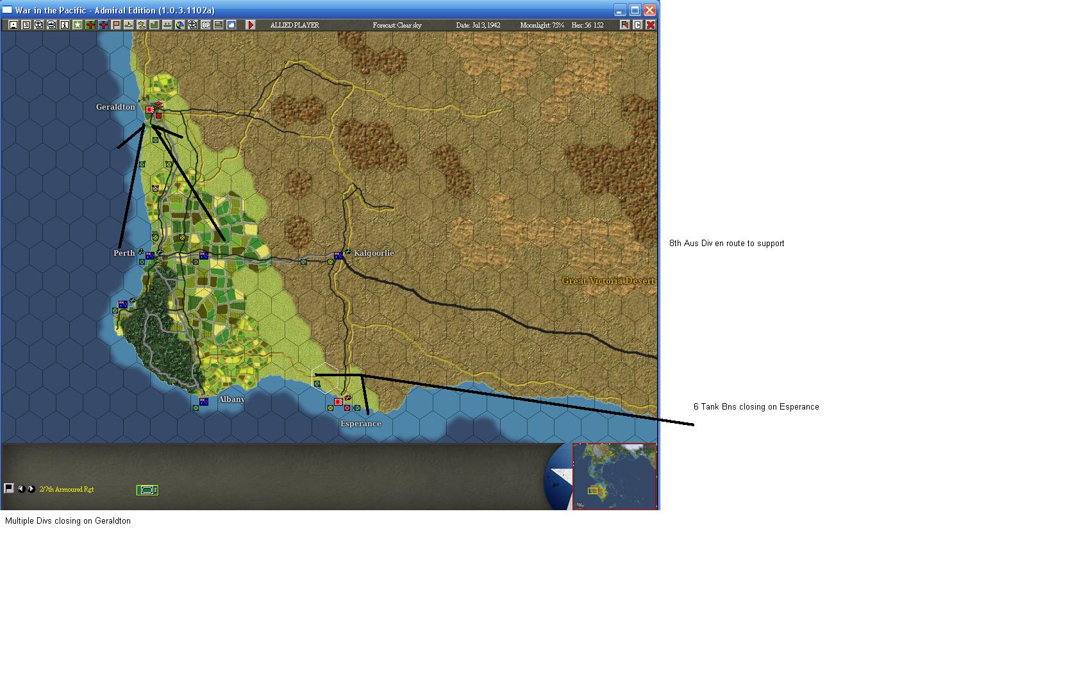
Task: Select the Albany base flag icon
Action: coord(204,402)
